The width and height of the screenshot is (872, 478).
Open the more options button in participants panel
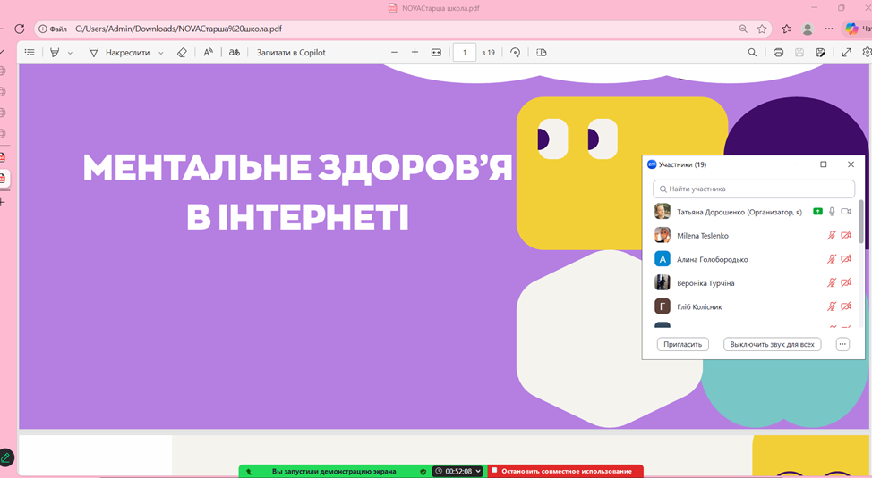click(x=842, y=344)
